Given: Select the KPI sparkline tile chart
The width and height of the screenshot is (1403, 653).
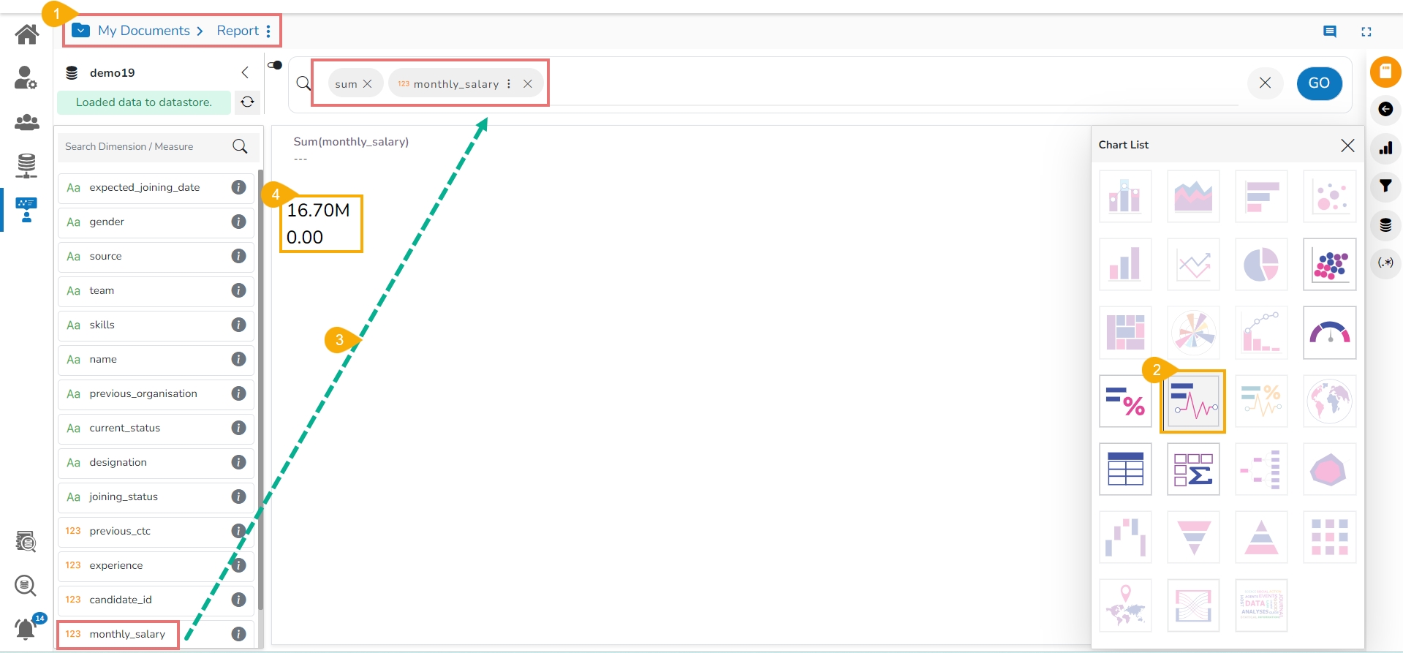Looking at the screenshot, I should [x=1193, y=401].
